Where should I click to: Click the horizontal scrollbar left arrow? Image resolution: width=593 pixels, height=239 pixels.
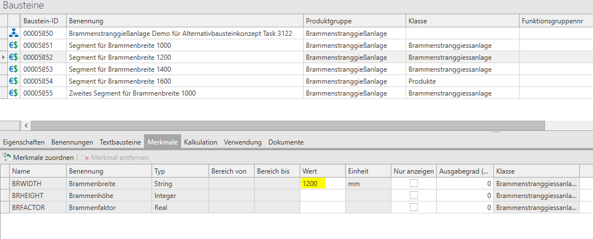(x=26, y=125)
